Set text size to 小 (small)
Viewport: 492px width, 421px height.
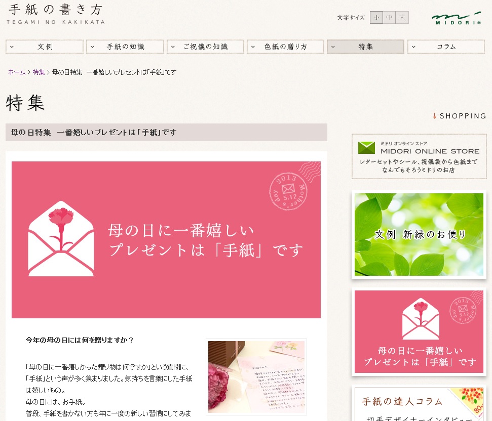pyautogui.click(x=376, y=18)
